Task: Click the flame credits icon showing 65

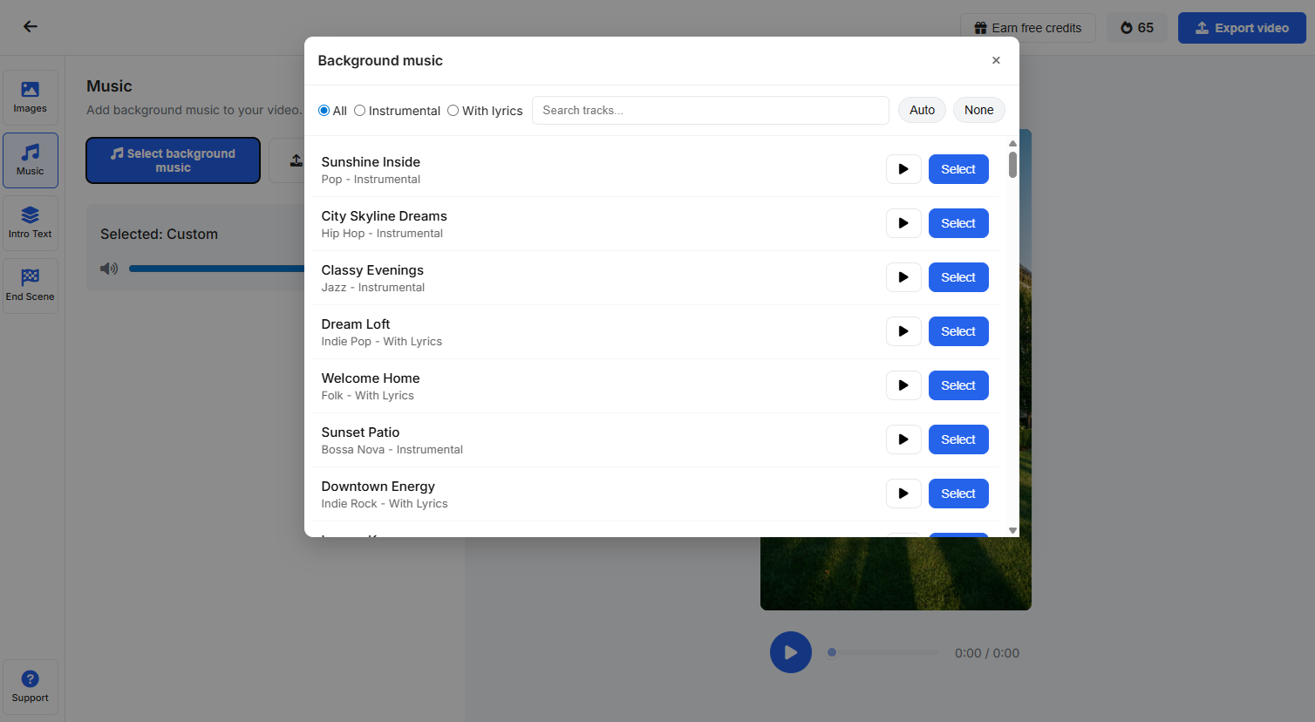Action: click(1136, 27)
